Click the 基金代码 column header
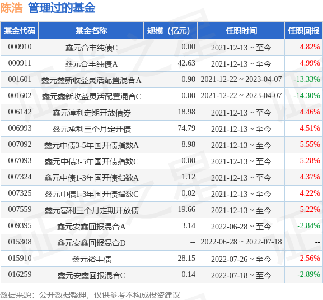 (x=20, y=31)
